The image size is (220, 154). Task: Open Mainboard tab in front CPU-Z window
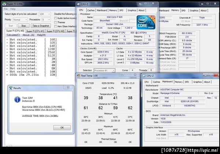[x=102, y=10]
